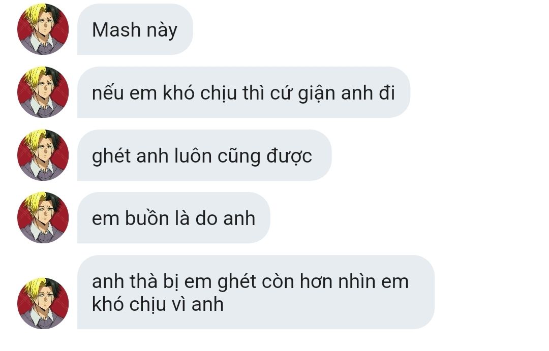The height and width of the screenshot is (351, 549).
Task: Select the avatar beside the 'ghét anh luôn' message
Action: coord(43,155)
